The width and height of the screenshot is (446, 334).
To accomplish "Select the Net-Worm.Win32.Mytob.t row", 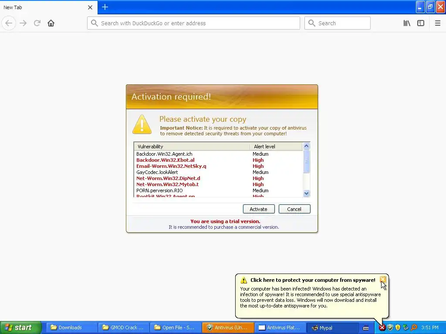I will [219, 184].
